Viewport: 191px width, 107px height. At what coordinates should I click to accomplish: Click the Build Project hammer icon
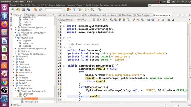[x=75, y=10]
